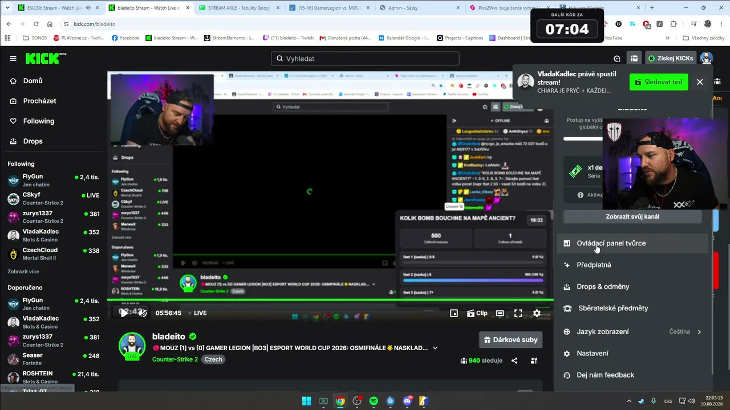The image size is (730, 410).
Task: Click the green KICK logo
Action: 46,59
